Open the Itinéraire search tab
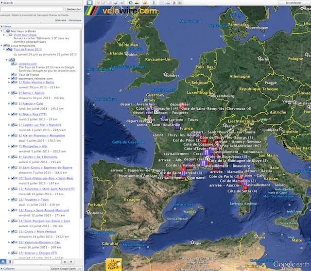 coord(60,20)
